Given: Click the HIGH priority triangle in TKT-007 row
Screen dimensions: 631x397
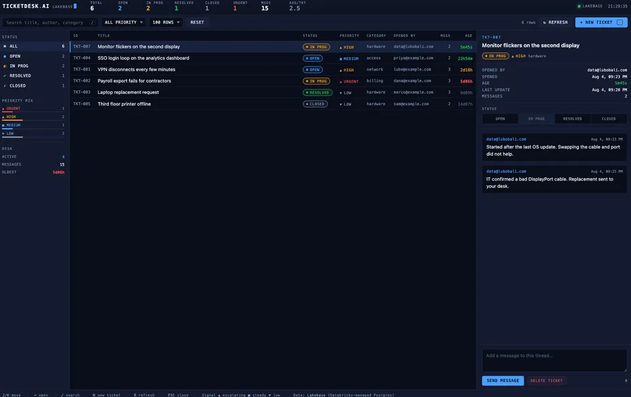Looking at the screenshot, I should click(x=341, y=47).
